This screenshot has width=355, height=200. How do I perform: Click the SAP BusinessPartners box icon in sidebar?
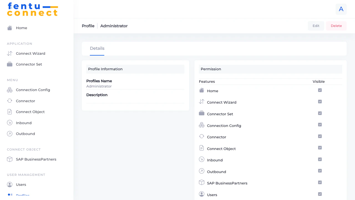[10, 159]
